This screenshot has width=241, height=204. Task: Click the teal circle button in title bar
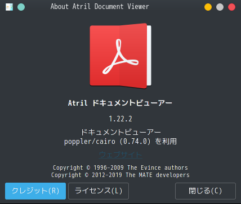pos(21,7)
